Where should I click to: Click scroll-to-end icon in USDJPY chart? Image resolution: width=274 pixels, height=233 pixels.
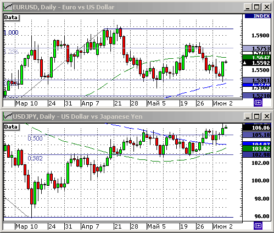[x=258, y=226]
